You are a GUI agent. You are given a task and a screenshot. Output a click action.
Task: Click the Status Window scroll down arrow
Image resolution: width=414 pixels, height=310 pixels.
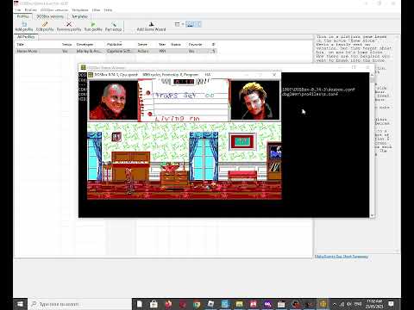coord(373,215)
